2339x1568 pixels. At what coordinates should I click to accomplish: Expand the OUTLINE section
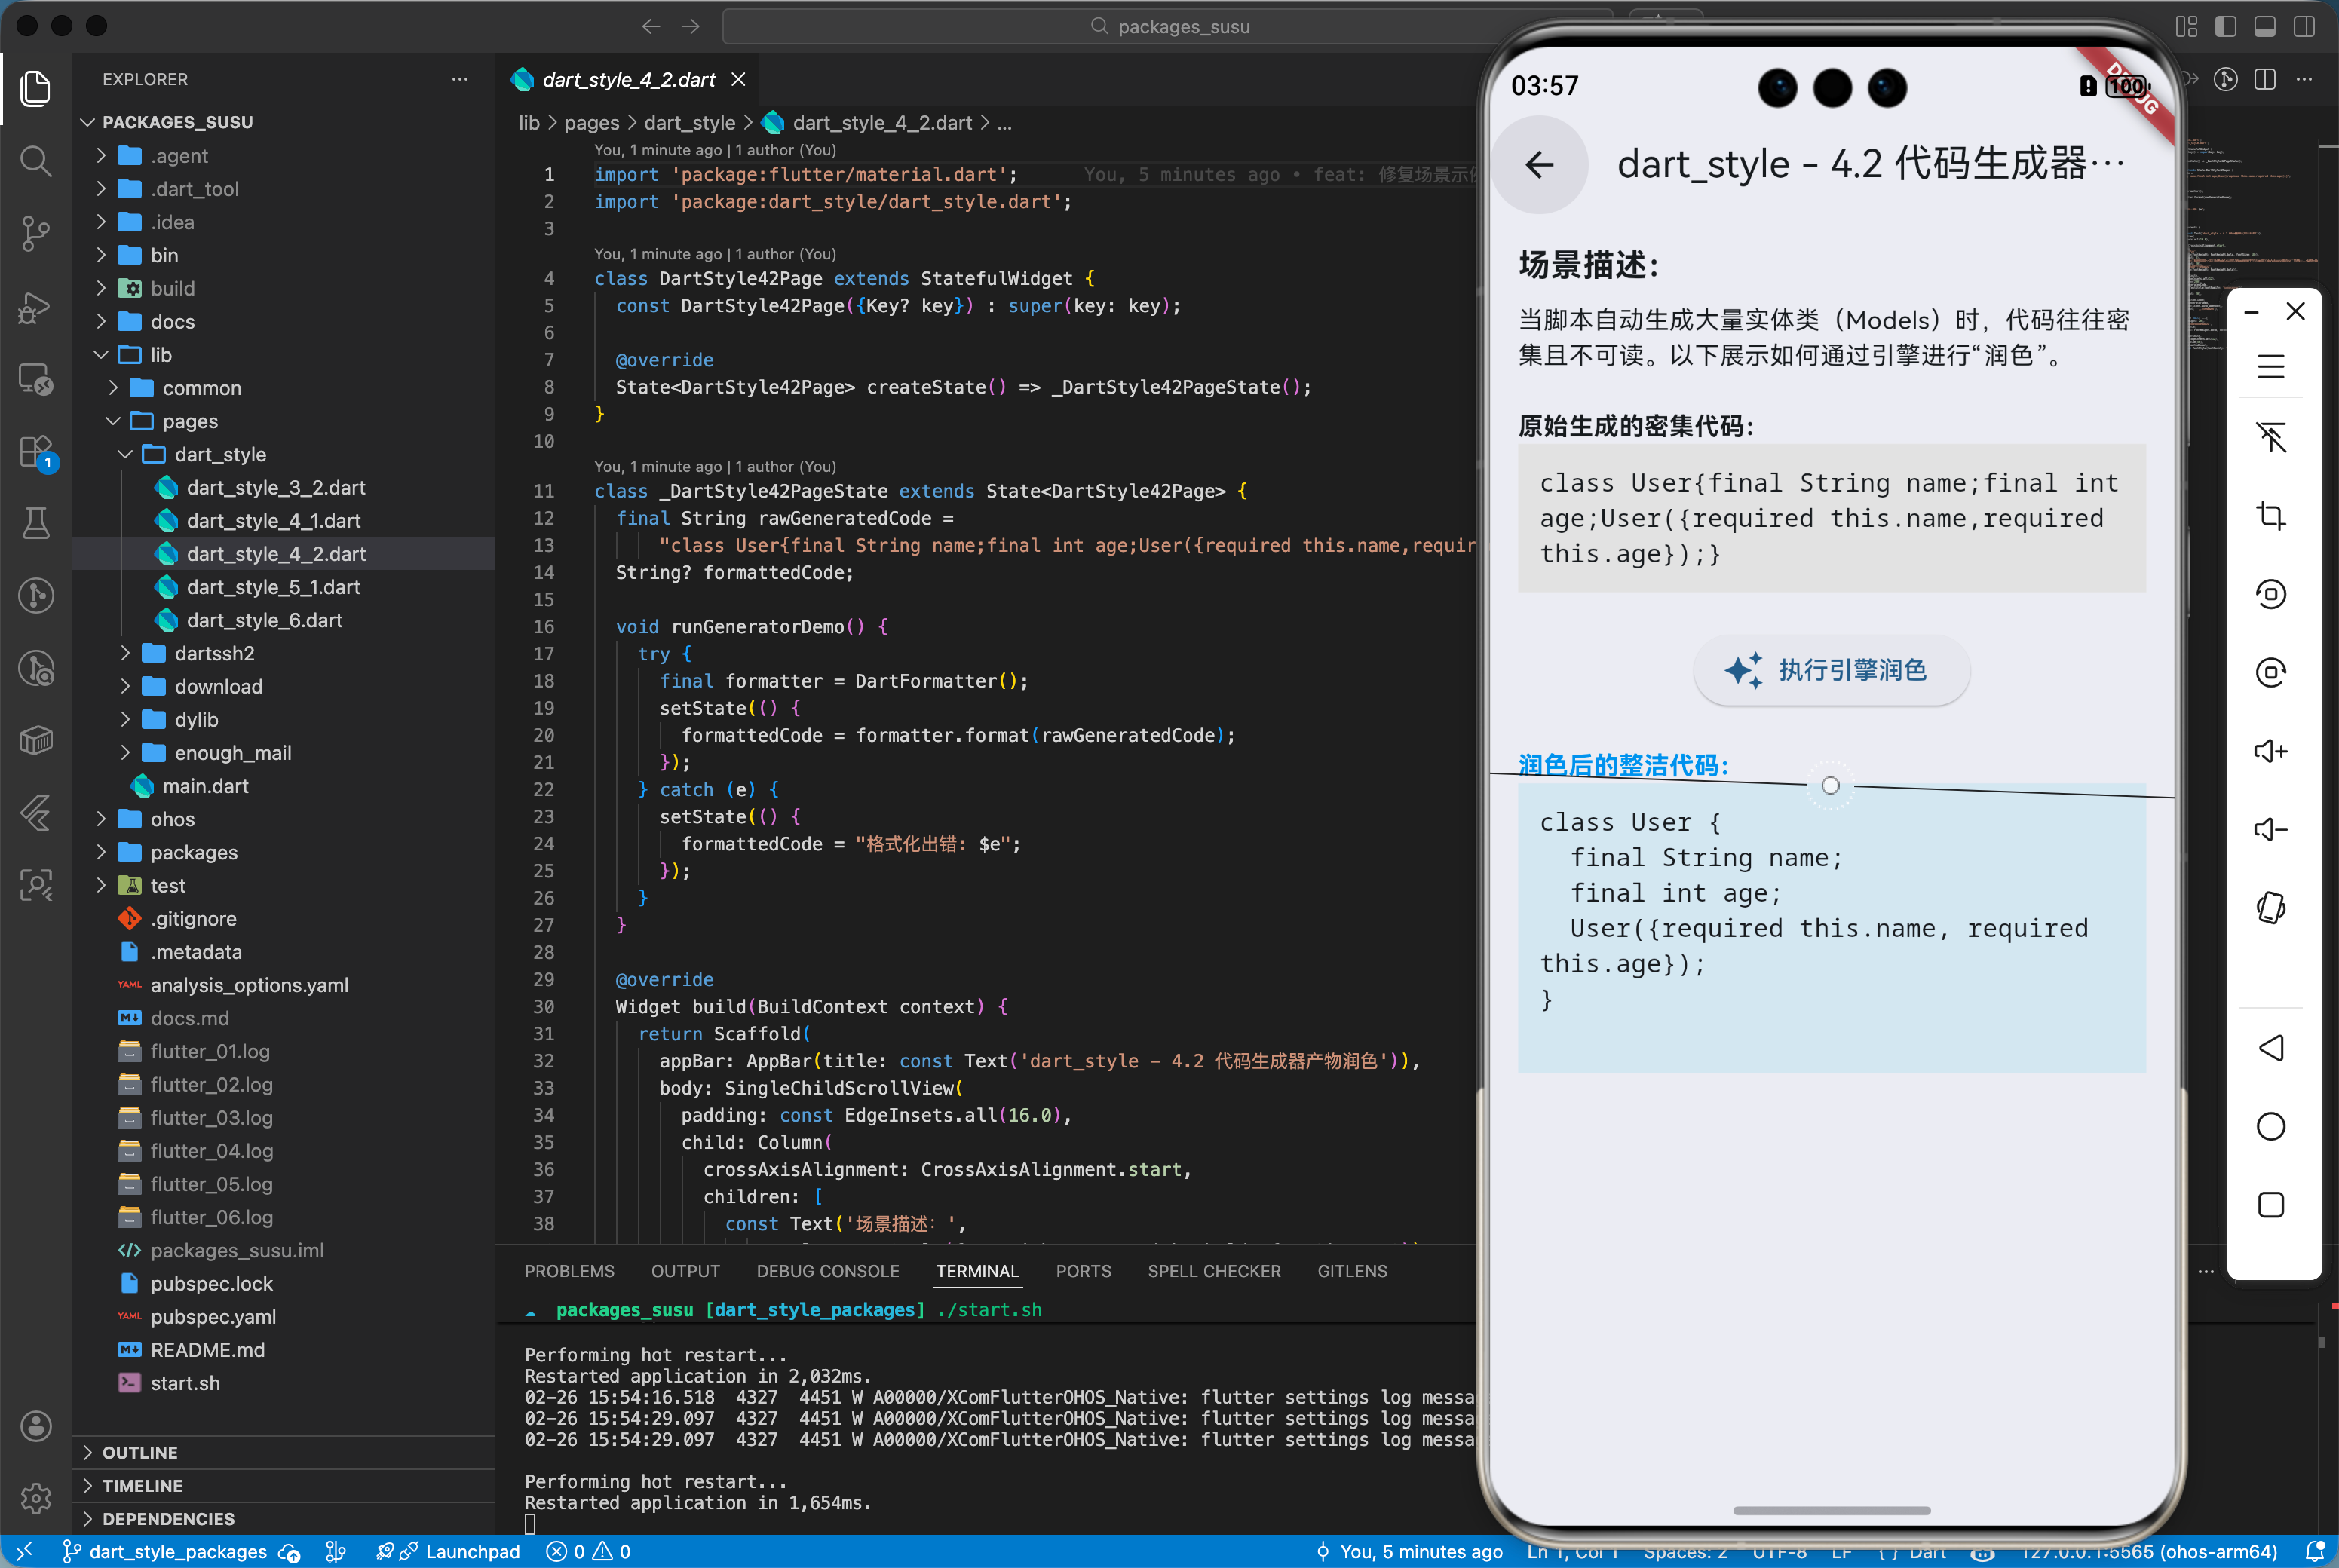tap(140, 1452)
